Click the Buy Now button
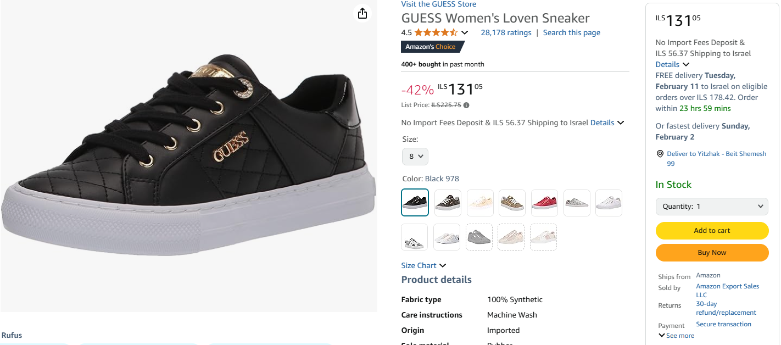 click(x=712, y=253)
